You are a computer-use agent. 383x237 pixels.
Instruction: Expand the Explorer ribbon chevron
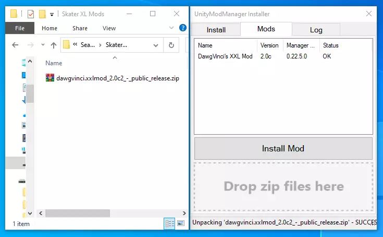point(171,28)
